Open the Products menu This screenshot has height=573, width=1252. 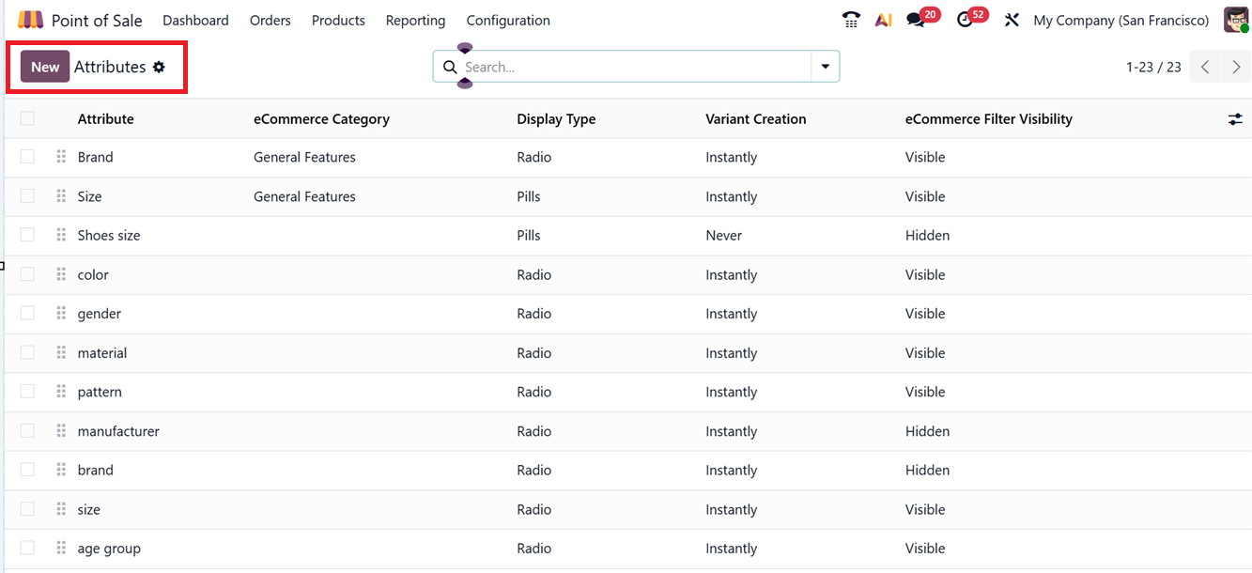click(x=338, y=20)
